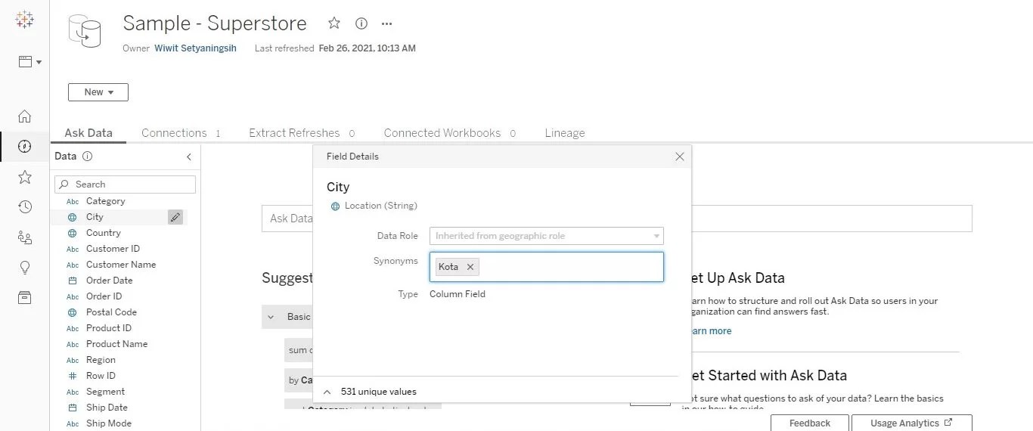Select the Product ID field
Screen dimensions: 1033x431
tap(109, 328)
